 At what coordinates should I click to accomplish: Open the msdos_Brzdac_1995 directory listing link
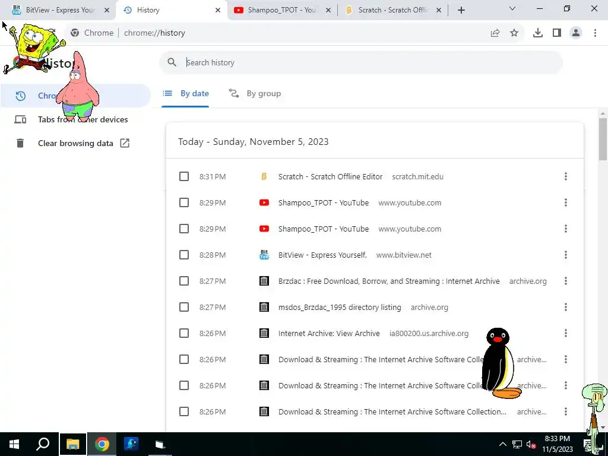coord(340,307)
